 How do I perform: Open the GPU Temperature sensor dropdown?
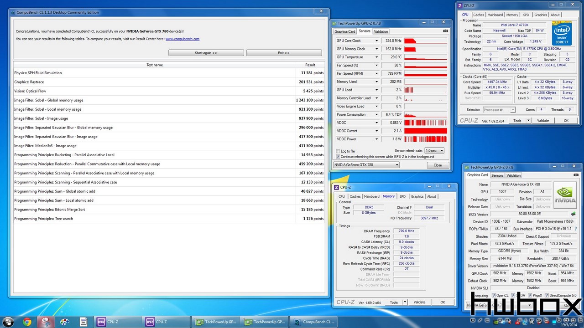377,57
